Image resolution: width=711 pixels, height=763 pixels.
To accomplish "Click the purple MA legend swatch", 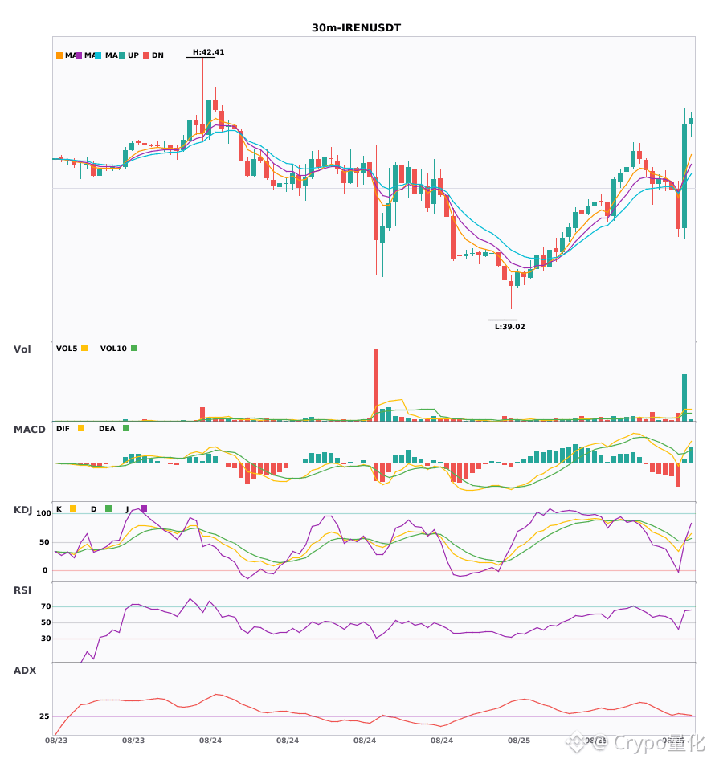I will tap(79, 55).
